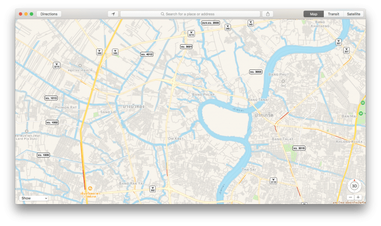Select the มนจ.นบ. 2005 road label
Screen dimensions: 381x226
[x=211, y=23]
